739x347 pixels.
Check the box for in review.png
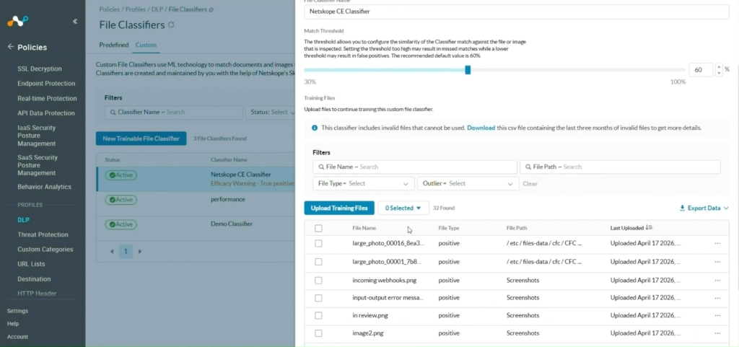(x=318, y=315)
